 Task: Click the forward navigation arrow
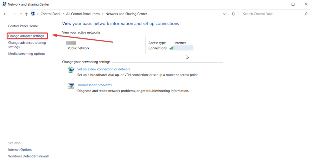point(14,14)
